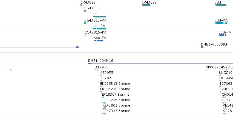Screen dimensions: 233x115
Task: Click the odd-PA label text
Action: click(x=225, y=32)
